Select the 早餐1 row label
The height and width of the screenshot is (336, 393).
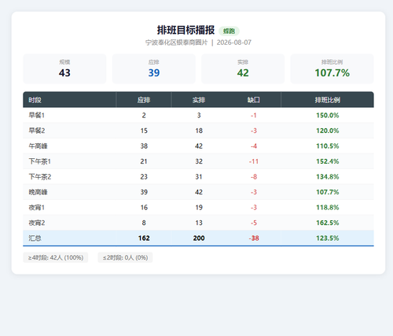pos(37,115)
